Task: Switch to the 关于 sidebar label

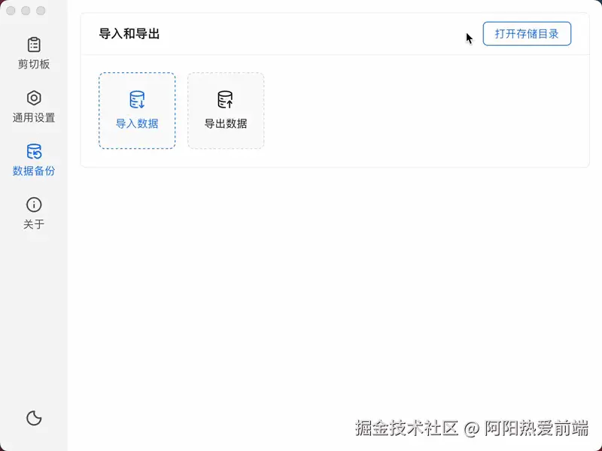Action: coord(34,224)
